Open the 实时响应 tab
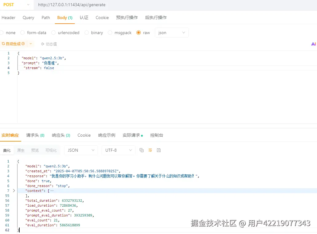Screen dimensions: 317x234 10,135
